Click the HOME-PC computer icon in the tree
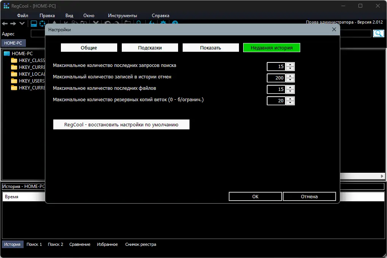 (7, 54)
